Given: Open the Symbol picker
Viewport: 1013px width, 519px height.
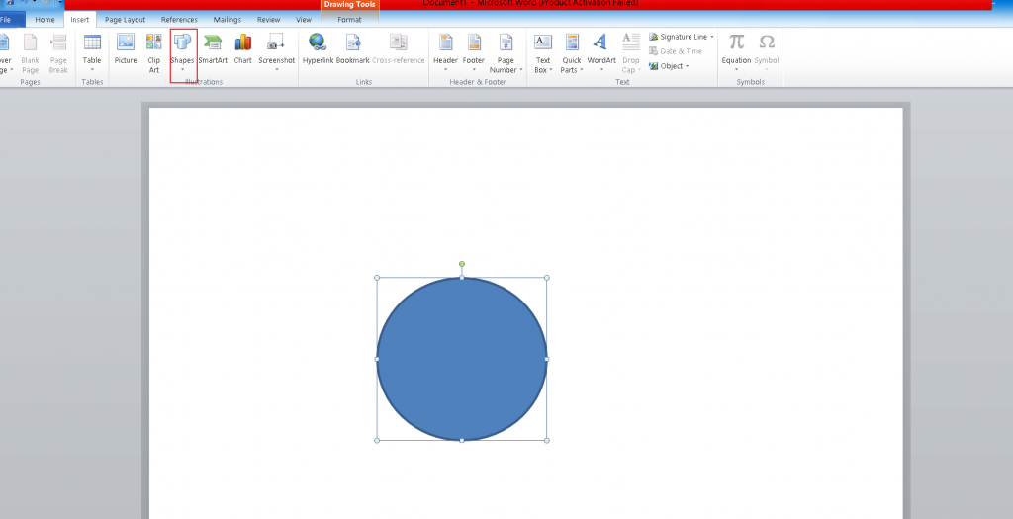Looking at the screenshot, I should click(767, 53).
